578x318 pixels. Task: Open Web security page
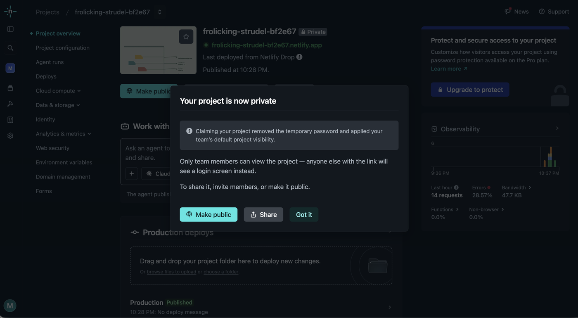point(52,148)
